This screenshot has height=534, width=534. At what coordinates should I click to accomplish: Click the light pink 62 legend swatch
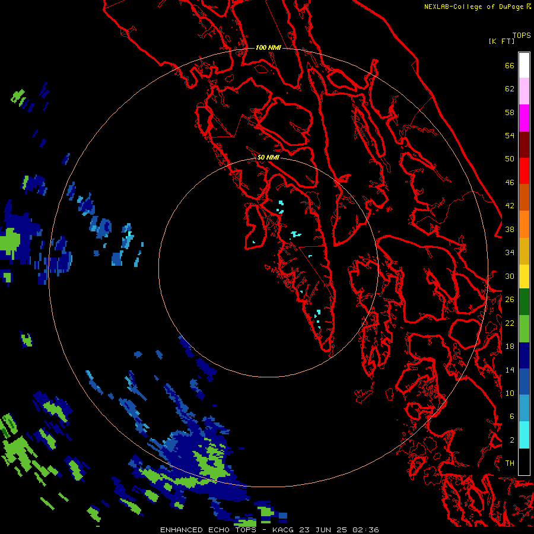coord(524,91)
